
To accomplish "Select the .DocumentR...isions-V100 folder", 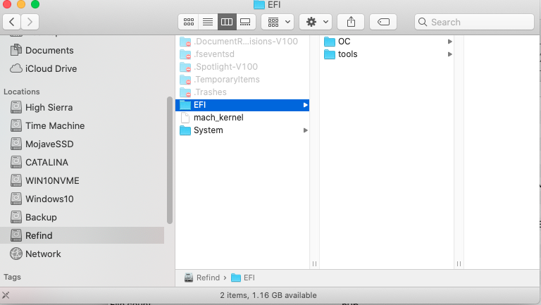I will (x=242, y=42).
